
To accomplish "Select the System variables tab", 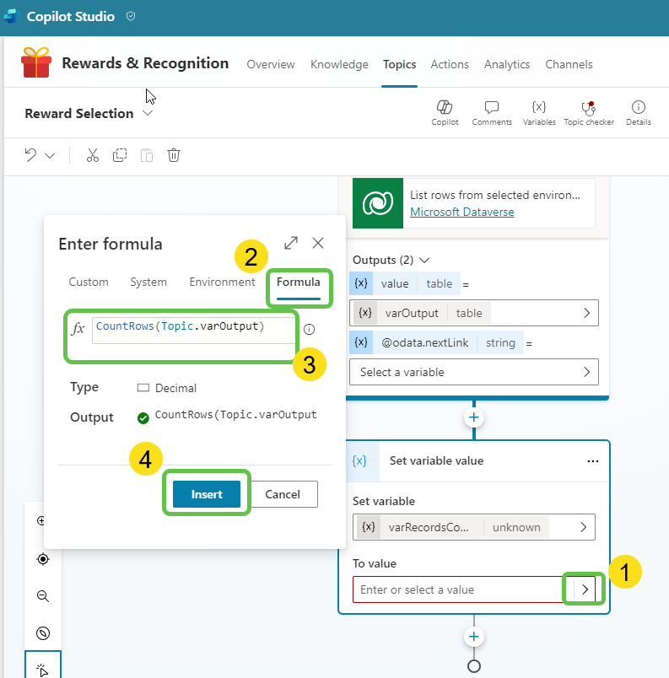I will 148,282.
